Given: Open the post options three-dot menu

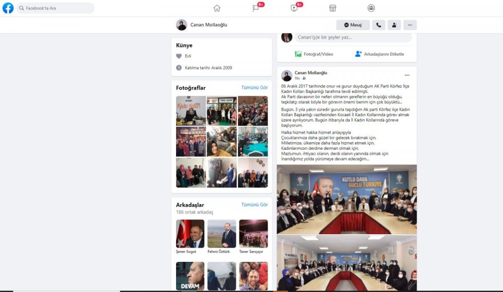Looking at the screenshot, I should (x=407, y=75).
